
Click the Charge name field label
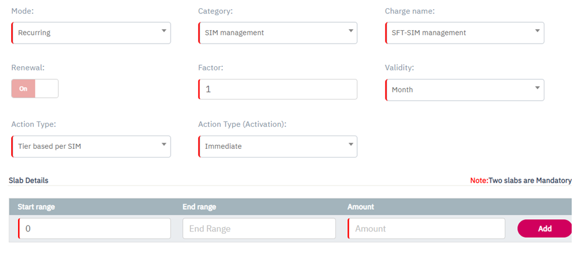409,11
